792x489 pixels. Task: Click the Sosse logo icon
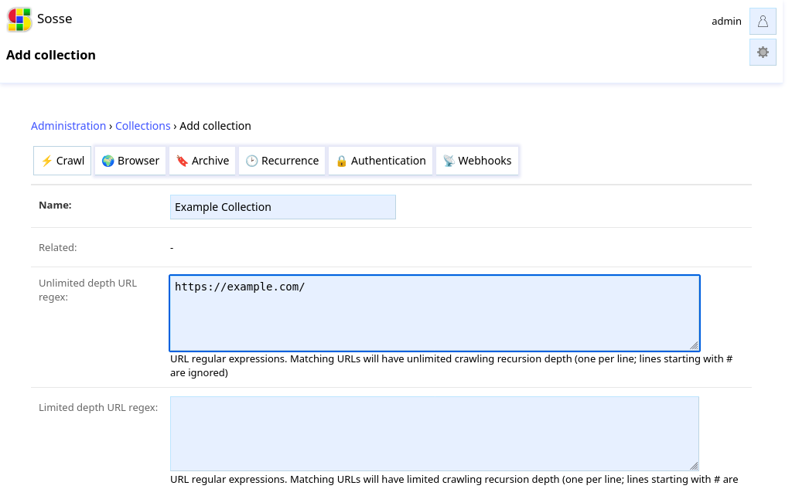[x=19, y=19]
